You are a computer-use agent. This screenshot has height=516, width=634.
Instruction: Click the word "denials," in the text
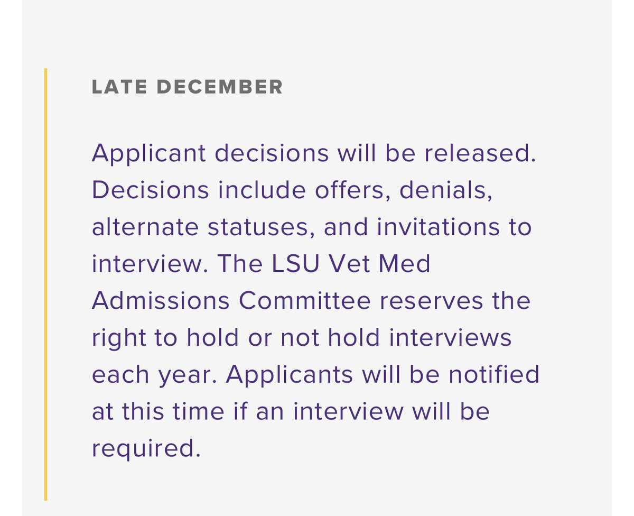(x=446, y=190)
